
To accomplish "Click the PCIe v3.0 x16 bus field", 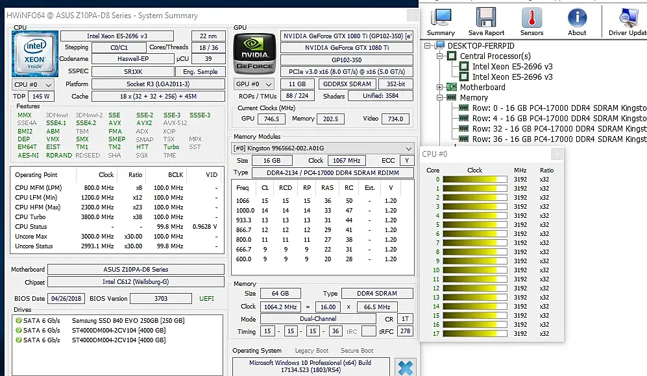I will click(x=347, y=72).
